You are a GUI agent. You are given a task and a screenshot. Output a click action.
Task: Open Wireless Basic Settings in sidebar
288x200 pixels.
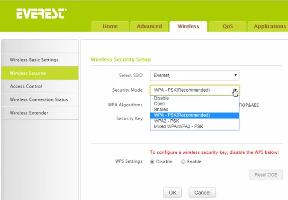click(39, 60)
